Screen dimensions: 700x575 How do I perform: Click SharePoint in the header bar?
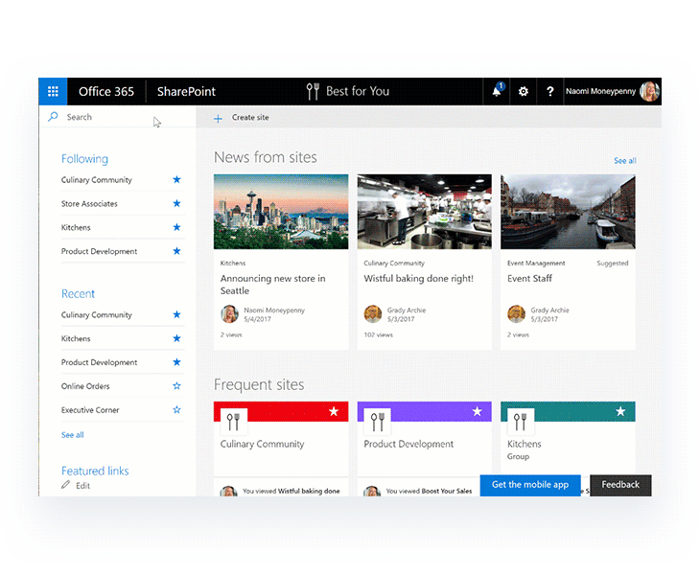(x=186, y=91)
